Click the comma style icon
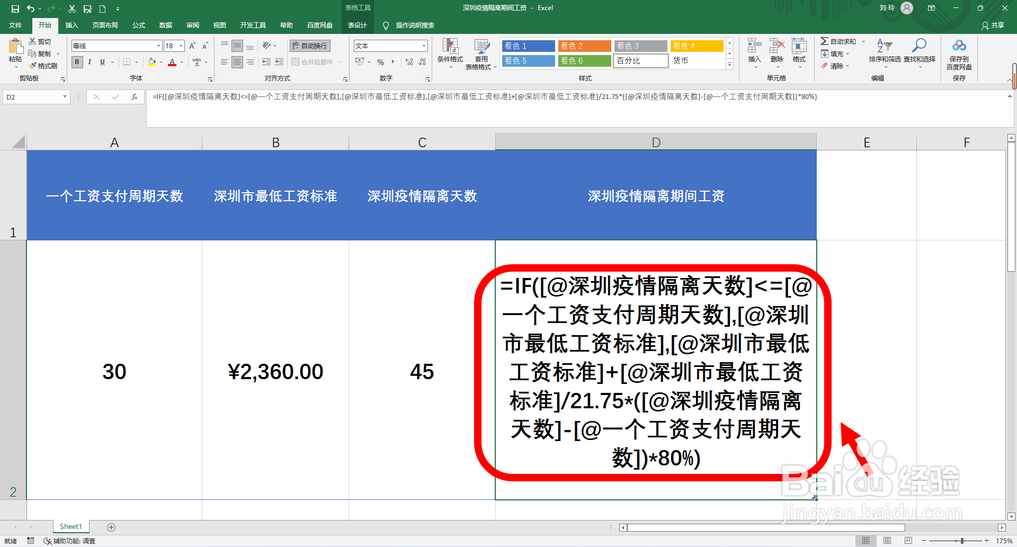Image resolution: width=1017 pixels, height=547 pixels. pyautogui.click(x=392, y=62)
